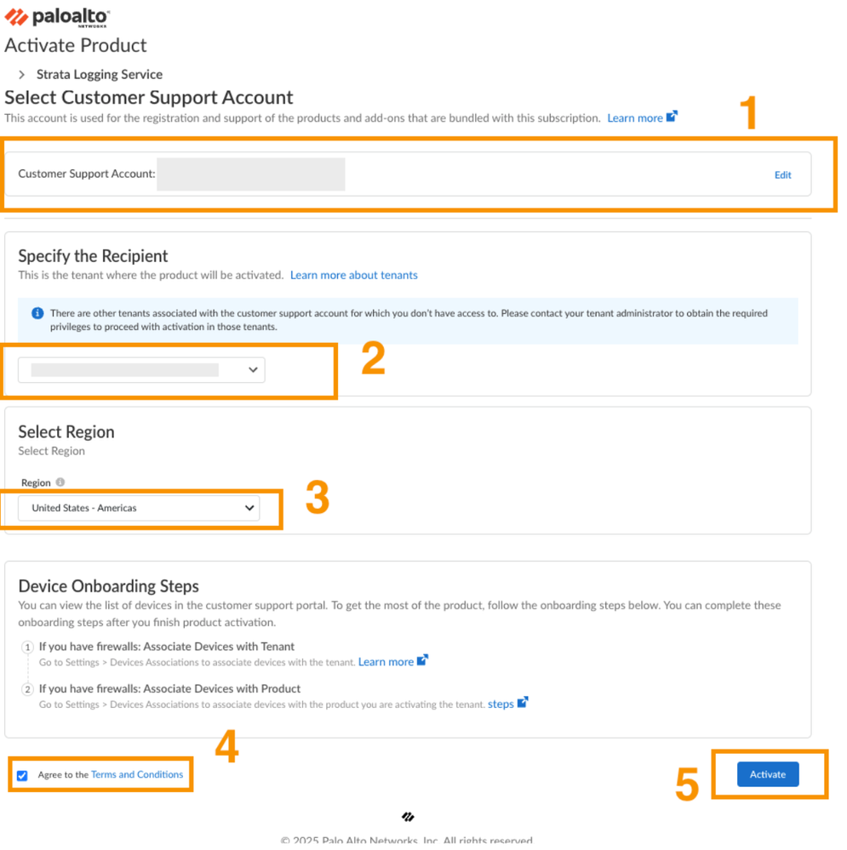Click the Palo Alto footer logo mark
This screenshot has height=850, width=847.
click(x=409, y=817)
